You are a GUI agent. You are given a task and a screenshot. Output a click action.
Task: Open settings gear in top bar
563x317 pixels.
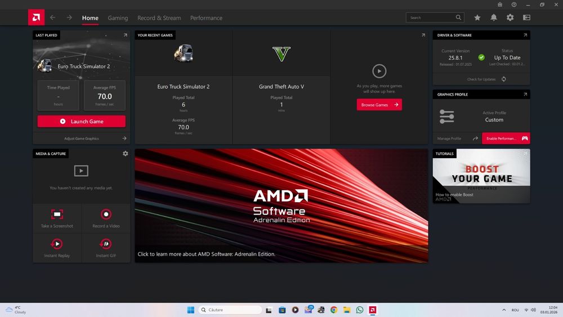coord(510,17)
